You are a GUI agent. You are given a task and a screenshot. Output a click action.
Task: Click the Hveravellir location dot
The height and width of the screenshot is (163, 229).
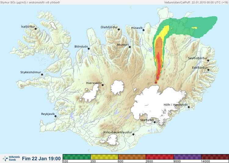coord(103,85)
